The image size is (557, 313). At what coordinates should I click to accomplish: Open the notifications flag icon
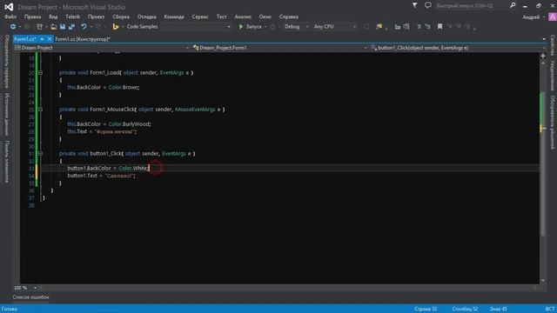(414, 6)
